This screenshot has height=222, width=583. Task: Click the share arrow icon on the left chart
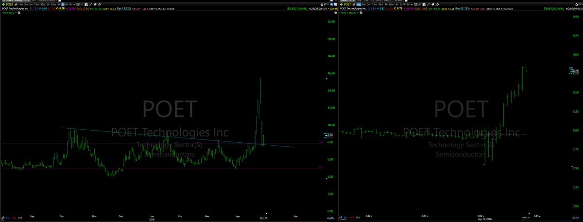point(100,4)
